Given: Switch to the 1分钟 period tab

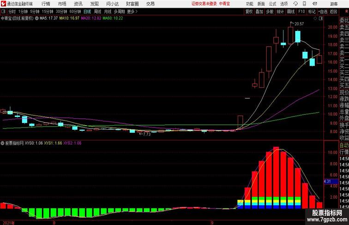Looking at the screenshot, I should 23,12.
